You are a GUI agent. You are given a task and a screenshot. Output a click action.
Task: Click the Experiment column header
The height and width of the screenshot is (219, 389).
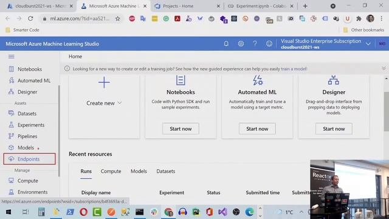[171, 192]
